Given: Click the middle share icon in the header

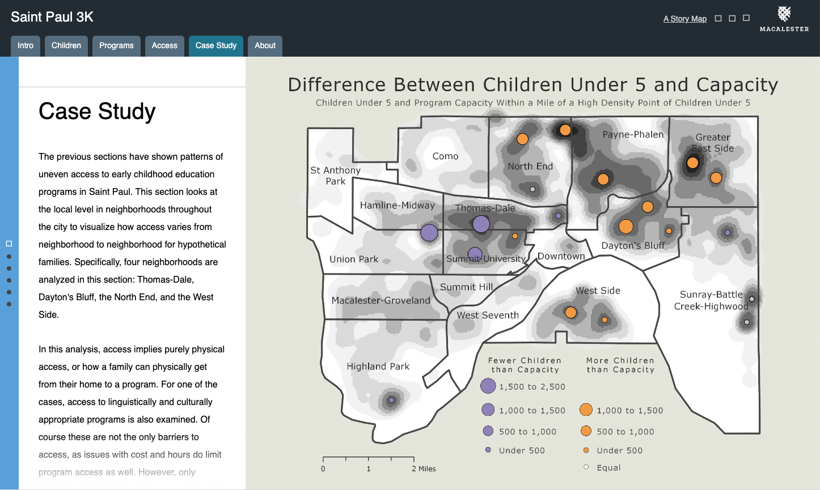Looking at the screenshot, I should tap(732, 18).
